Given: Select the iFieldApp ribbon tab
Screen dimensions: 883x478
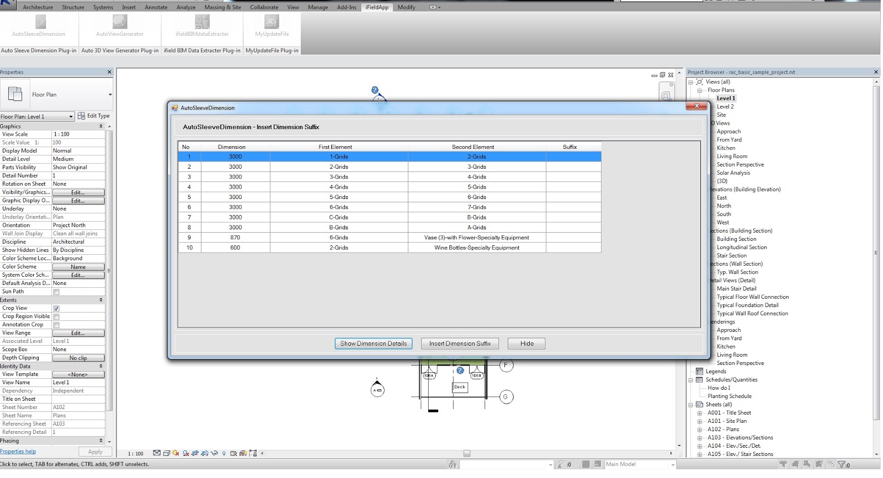Looking at the screenshot, I should (377, 7).
